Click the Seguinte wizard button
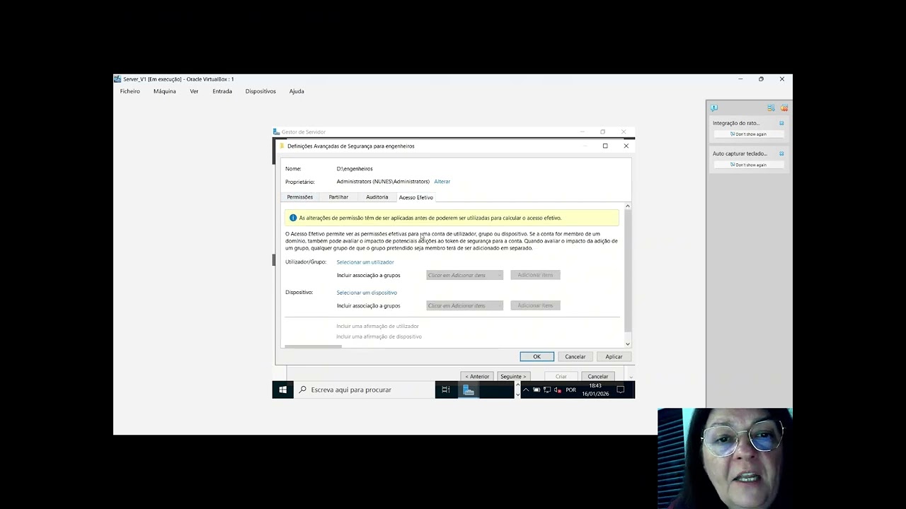This screenshot has width=906, height=509. coord(512,376)
